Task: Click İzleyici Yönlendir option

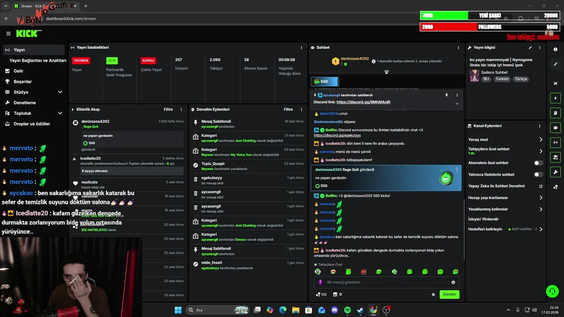Action: (x=483, y=219)
